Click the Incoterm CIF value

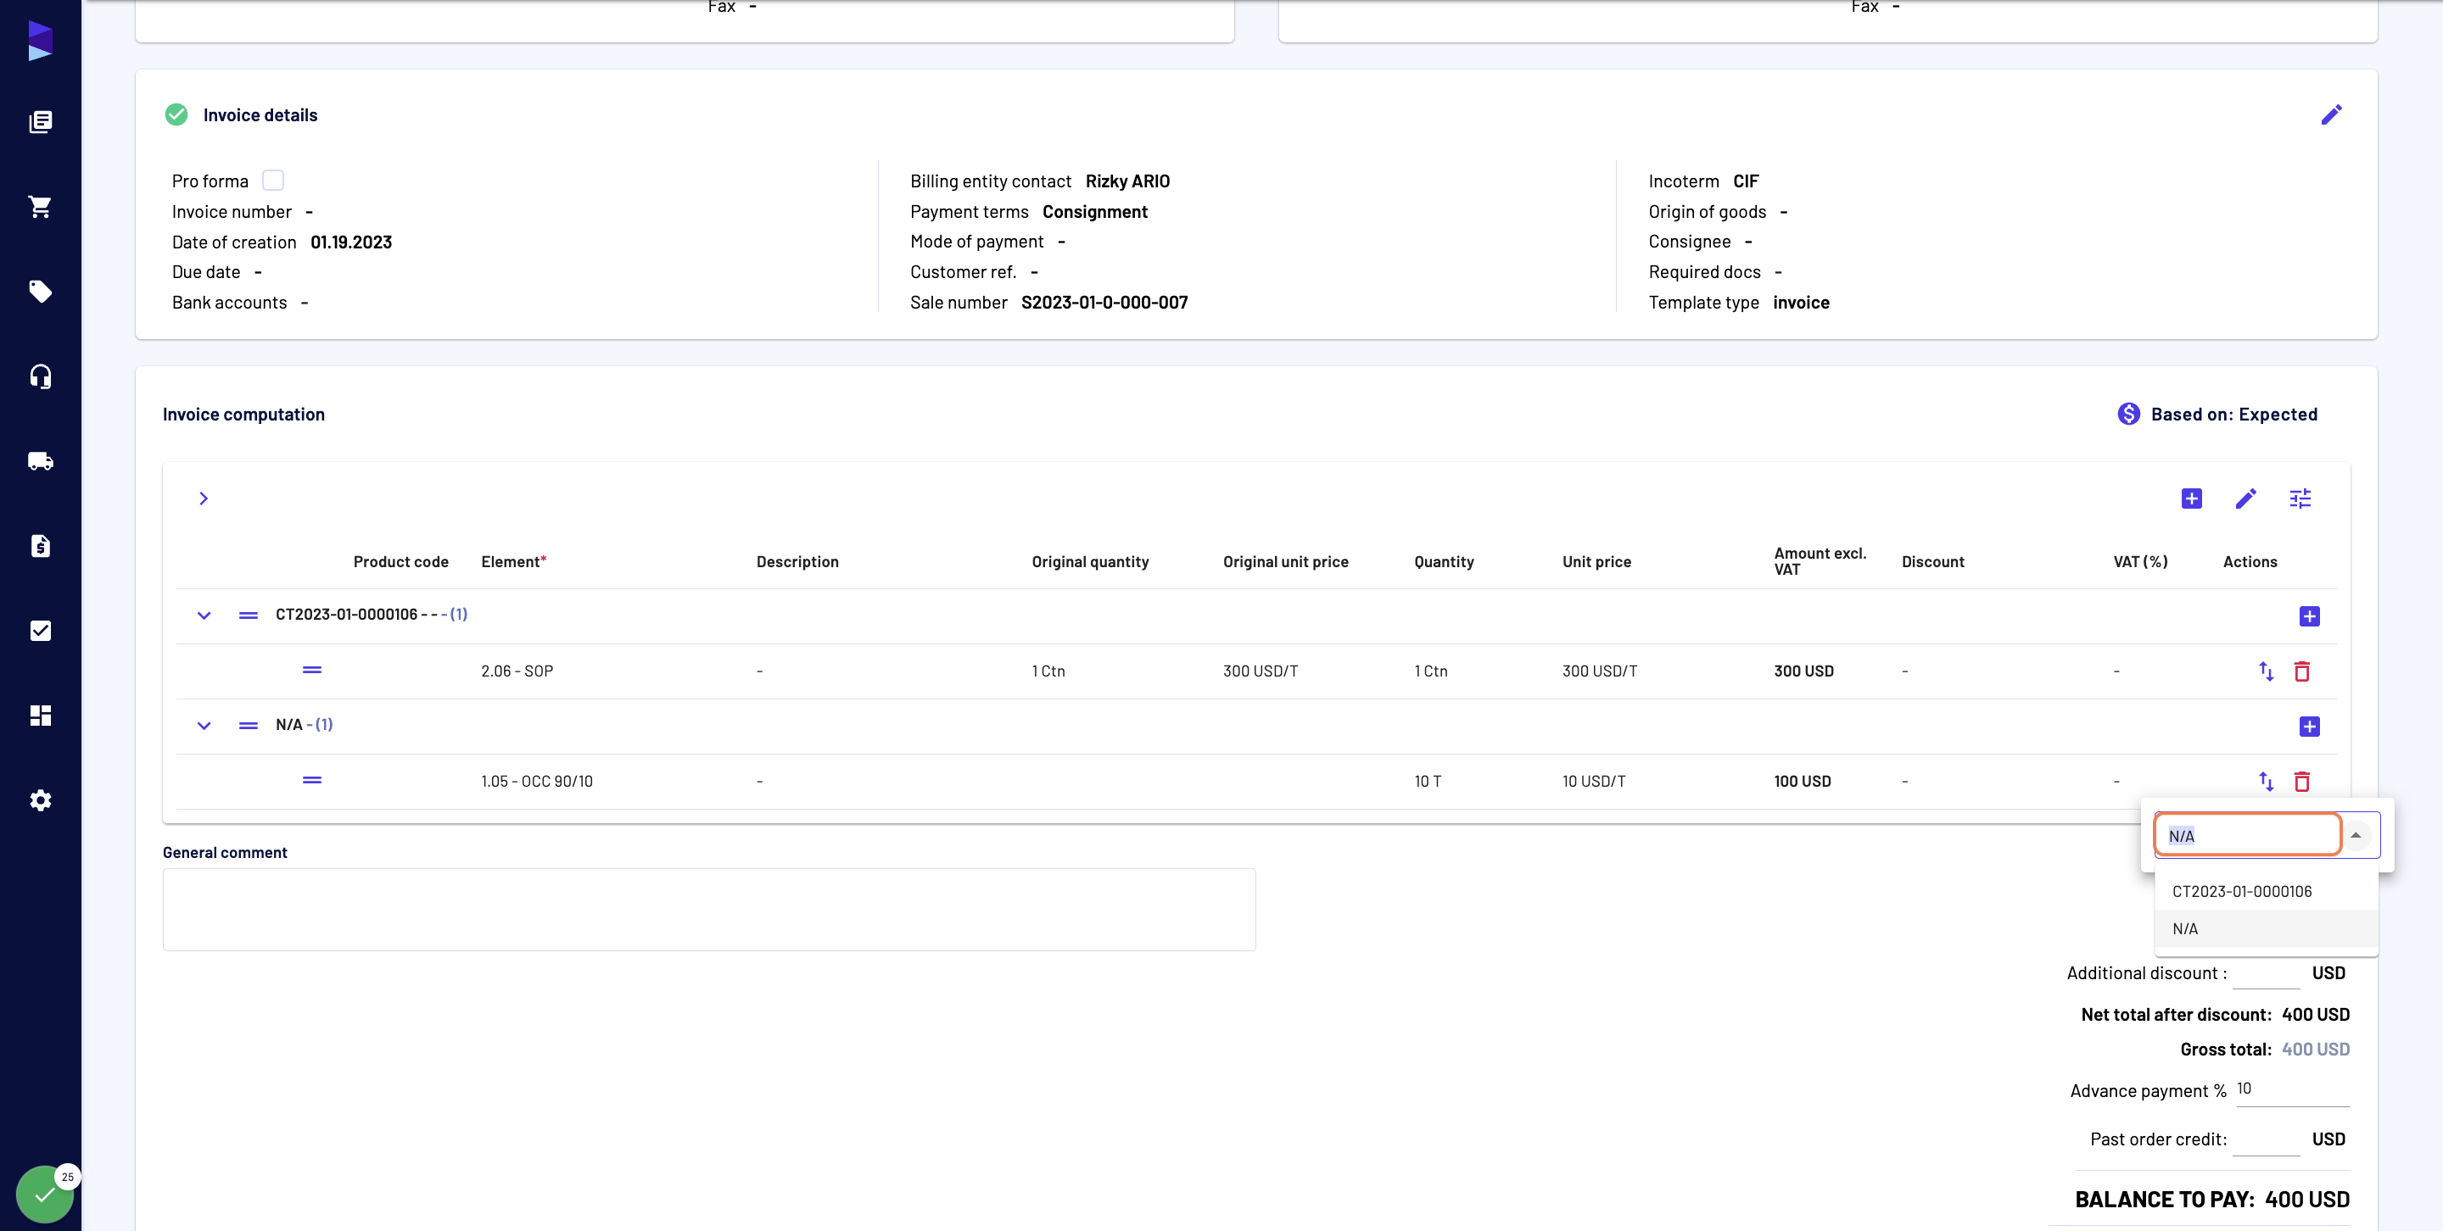(1745, 181)
